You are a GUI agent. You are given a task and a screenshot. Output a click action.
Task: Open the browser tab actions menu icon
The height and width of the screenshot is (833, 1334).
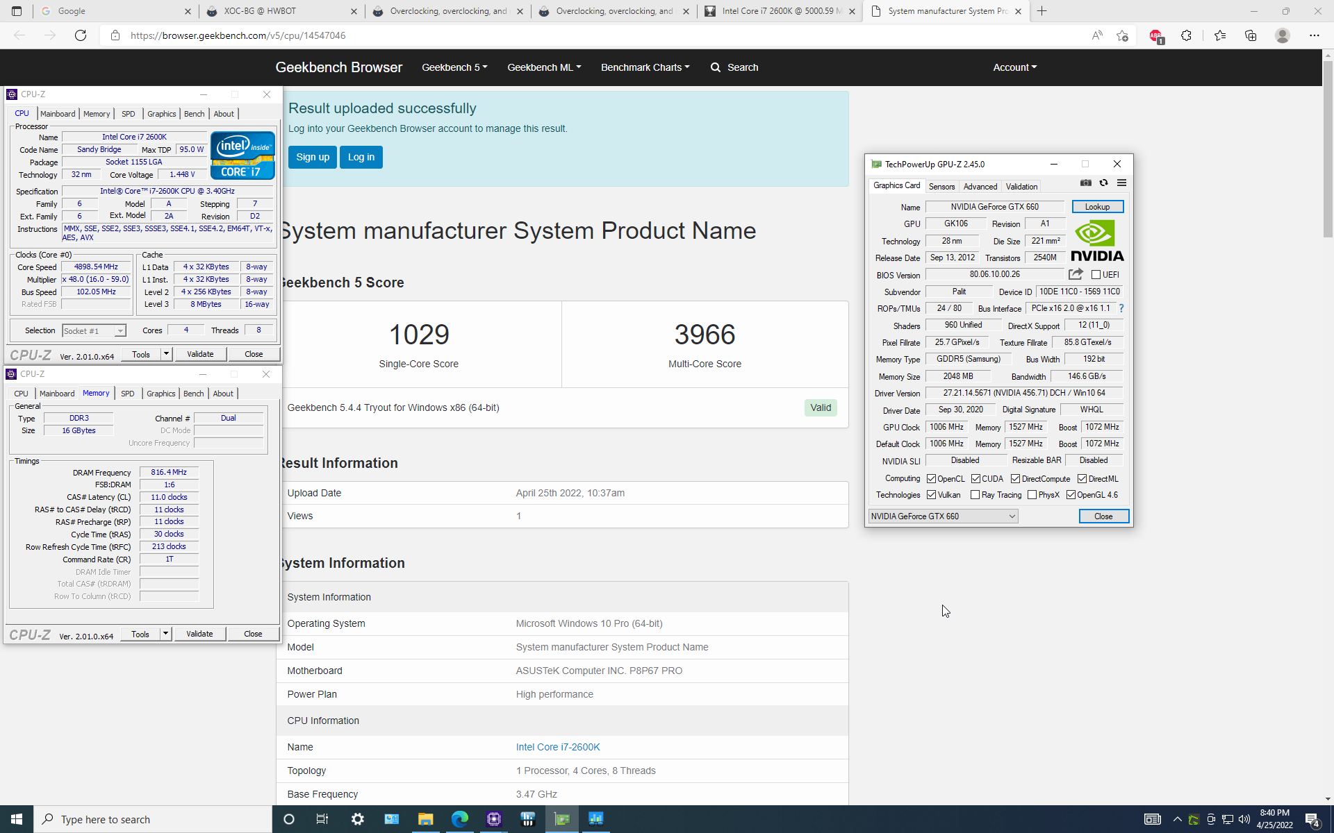pos(17,11)
